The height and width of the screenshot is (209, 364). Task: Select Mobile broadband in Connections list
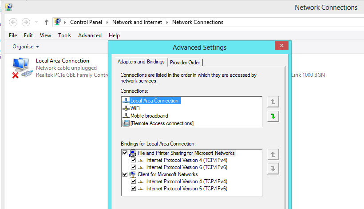point(149,116)
